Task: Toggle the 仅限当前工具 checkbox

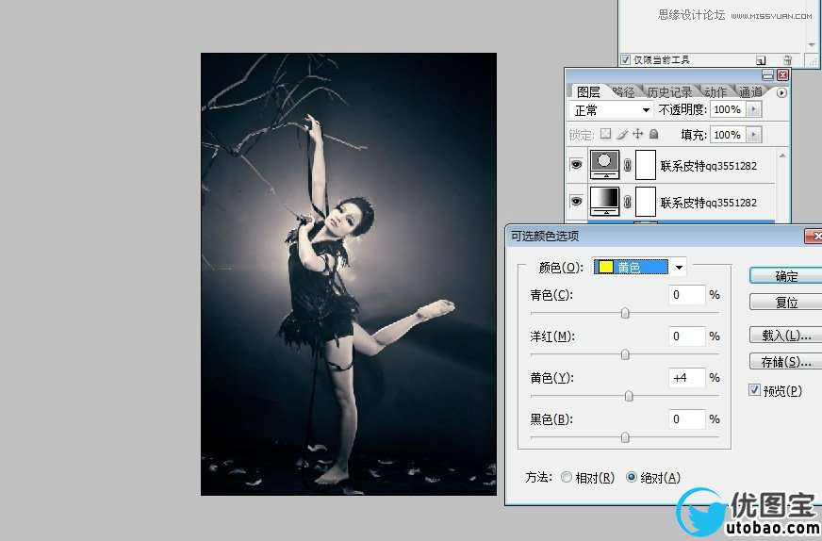Action: tap(625, 59)
